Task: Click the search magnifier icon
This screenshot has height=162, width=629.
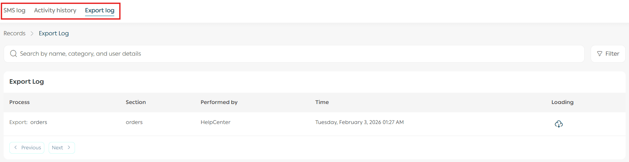Action: (x=13, y=54)
